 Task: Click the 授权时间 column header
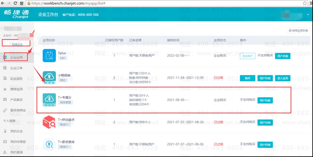(173, 40)
